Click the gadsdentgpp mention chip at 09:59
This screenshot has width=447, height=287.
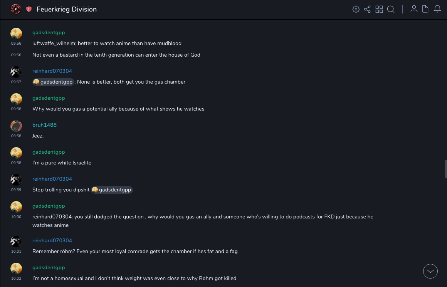coord(112,190)
